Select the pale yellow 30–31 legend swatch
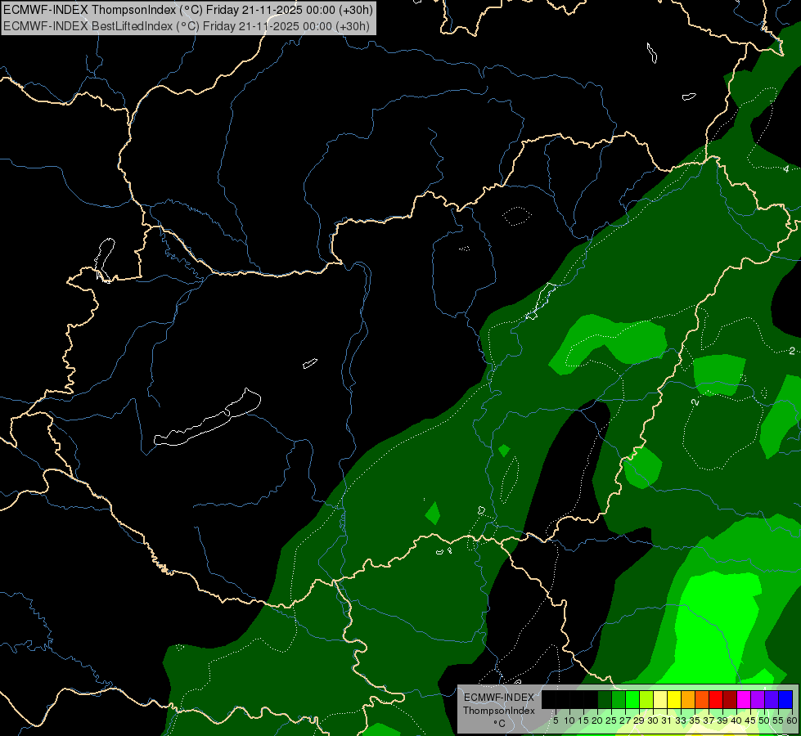 660,699
